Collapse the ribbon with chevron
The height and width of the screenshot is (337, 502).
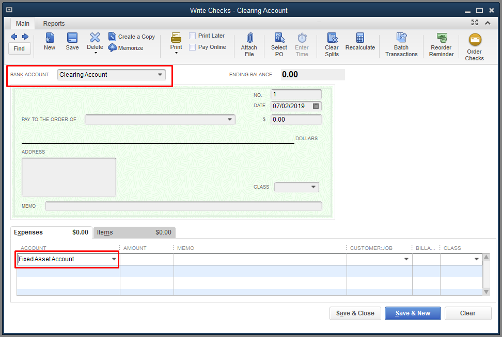pos(488,23)
